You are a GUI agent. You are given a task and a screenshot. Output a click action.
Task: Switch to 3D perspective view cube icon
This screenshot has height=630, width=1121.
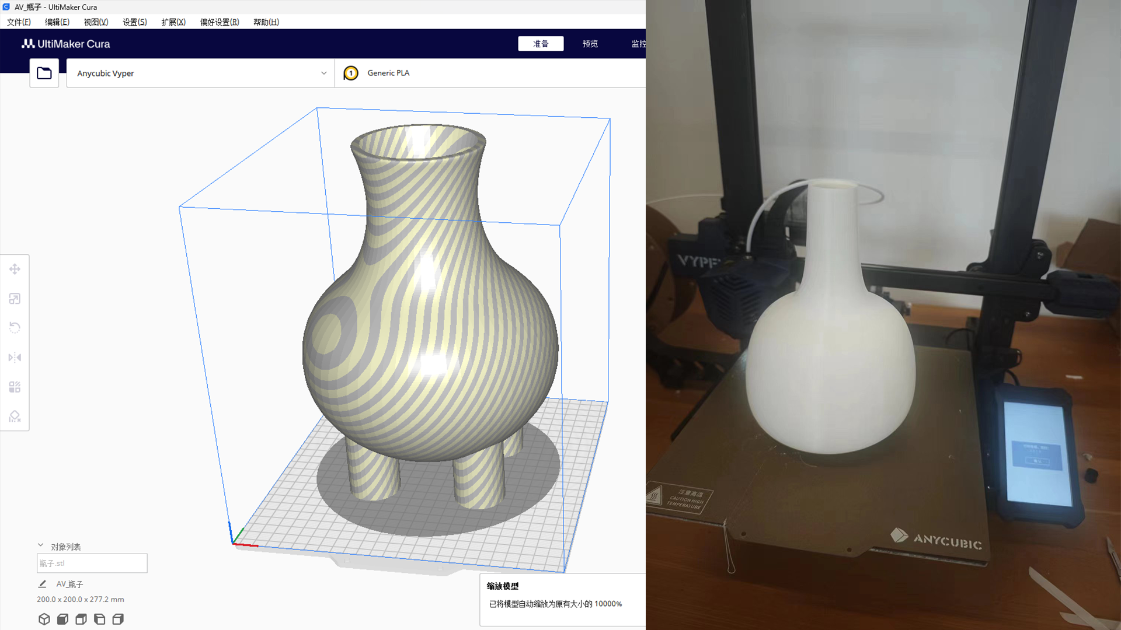(44, 619)
